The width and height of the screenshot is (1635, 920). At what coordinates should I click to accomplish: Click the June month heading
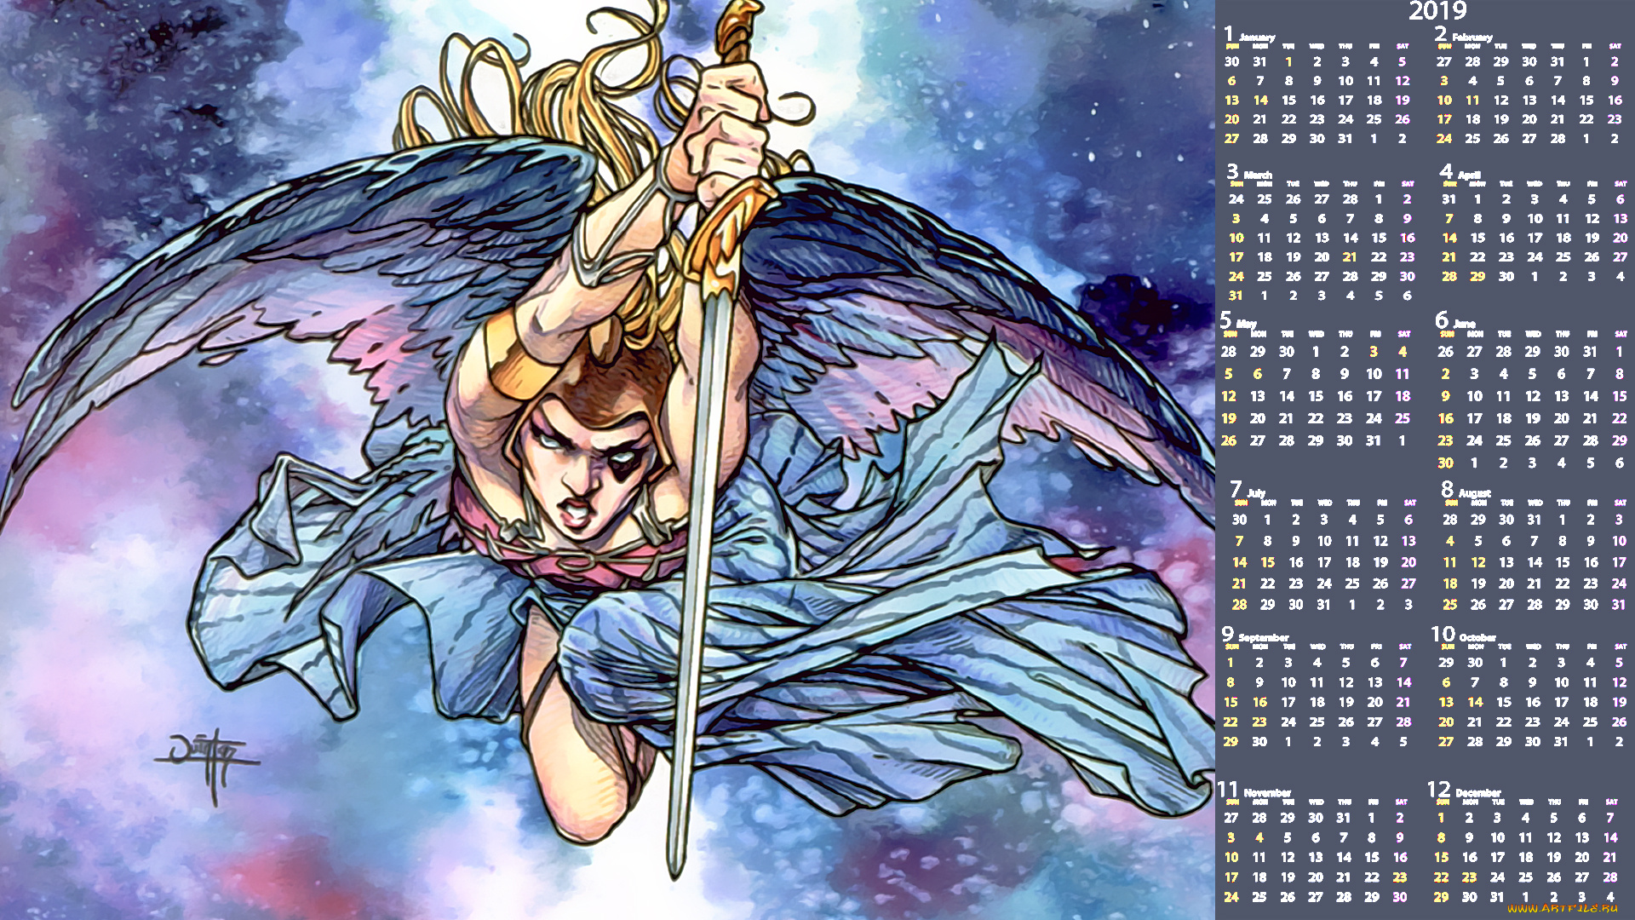click(1464, 324)
